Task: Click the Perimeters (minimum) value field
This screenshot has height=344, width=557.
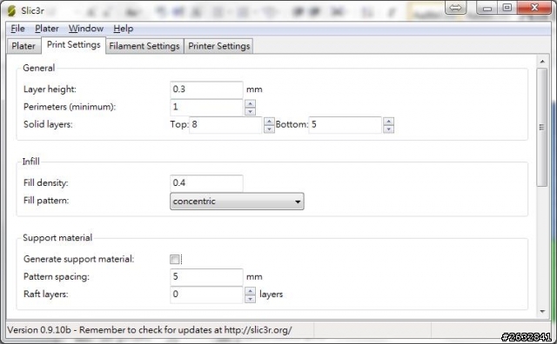Action: [x=206, y=107]
